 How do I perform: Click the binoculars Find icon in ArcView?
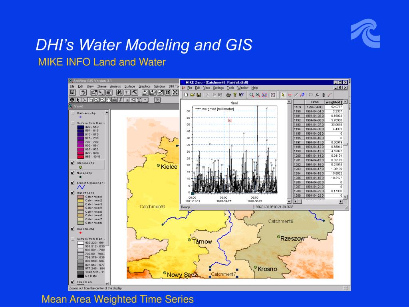[119, 92]
